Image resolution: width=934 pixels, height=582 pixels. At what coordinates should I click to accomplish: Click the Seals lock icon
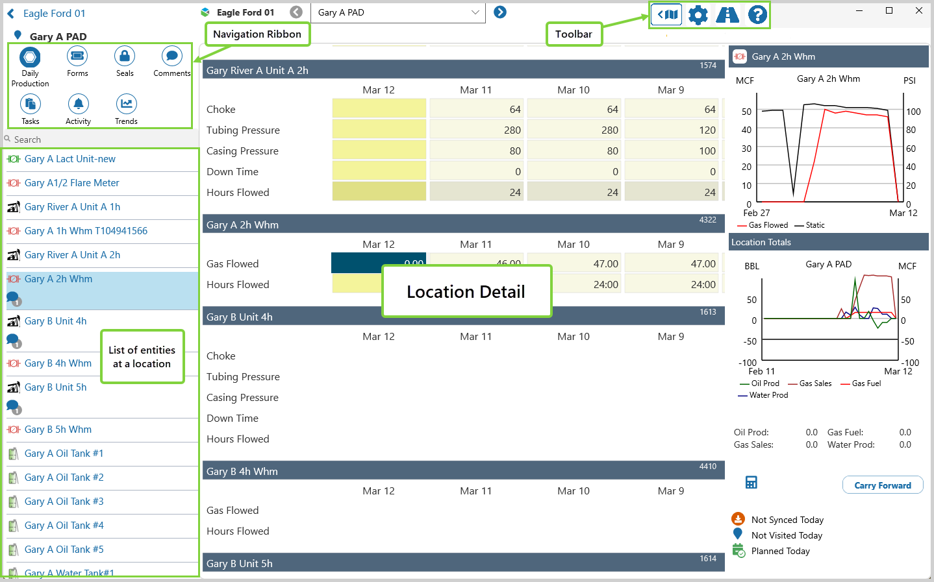coord(125,57)
